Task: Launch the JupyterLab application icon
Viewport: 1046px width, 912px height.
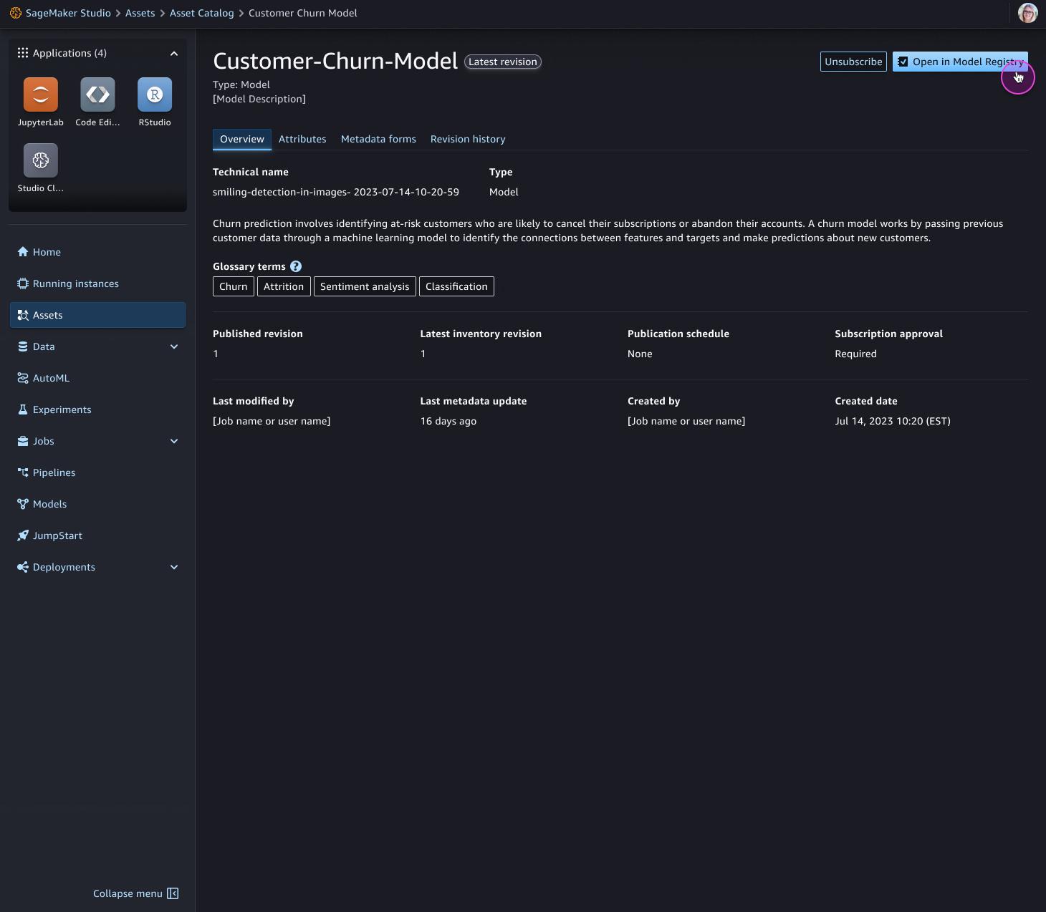Action: pos(41,94)
